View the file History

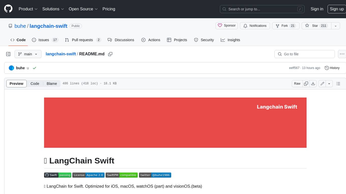click(x=332, y=68)
